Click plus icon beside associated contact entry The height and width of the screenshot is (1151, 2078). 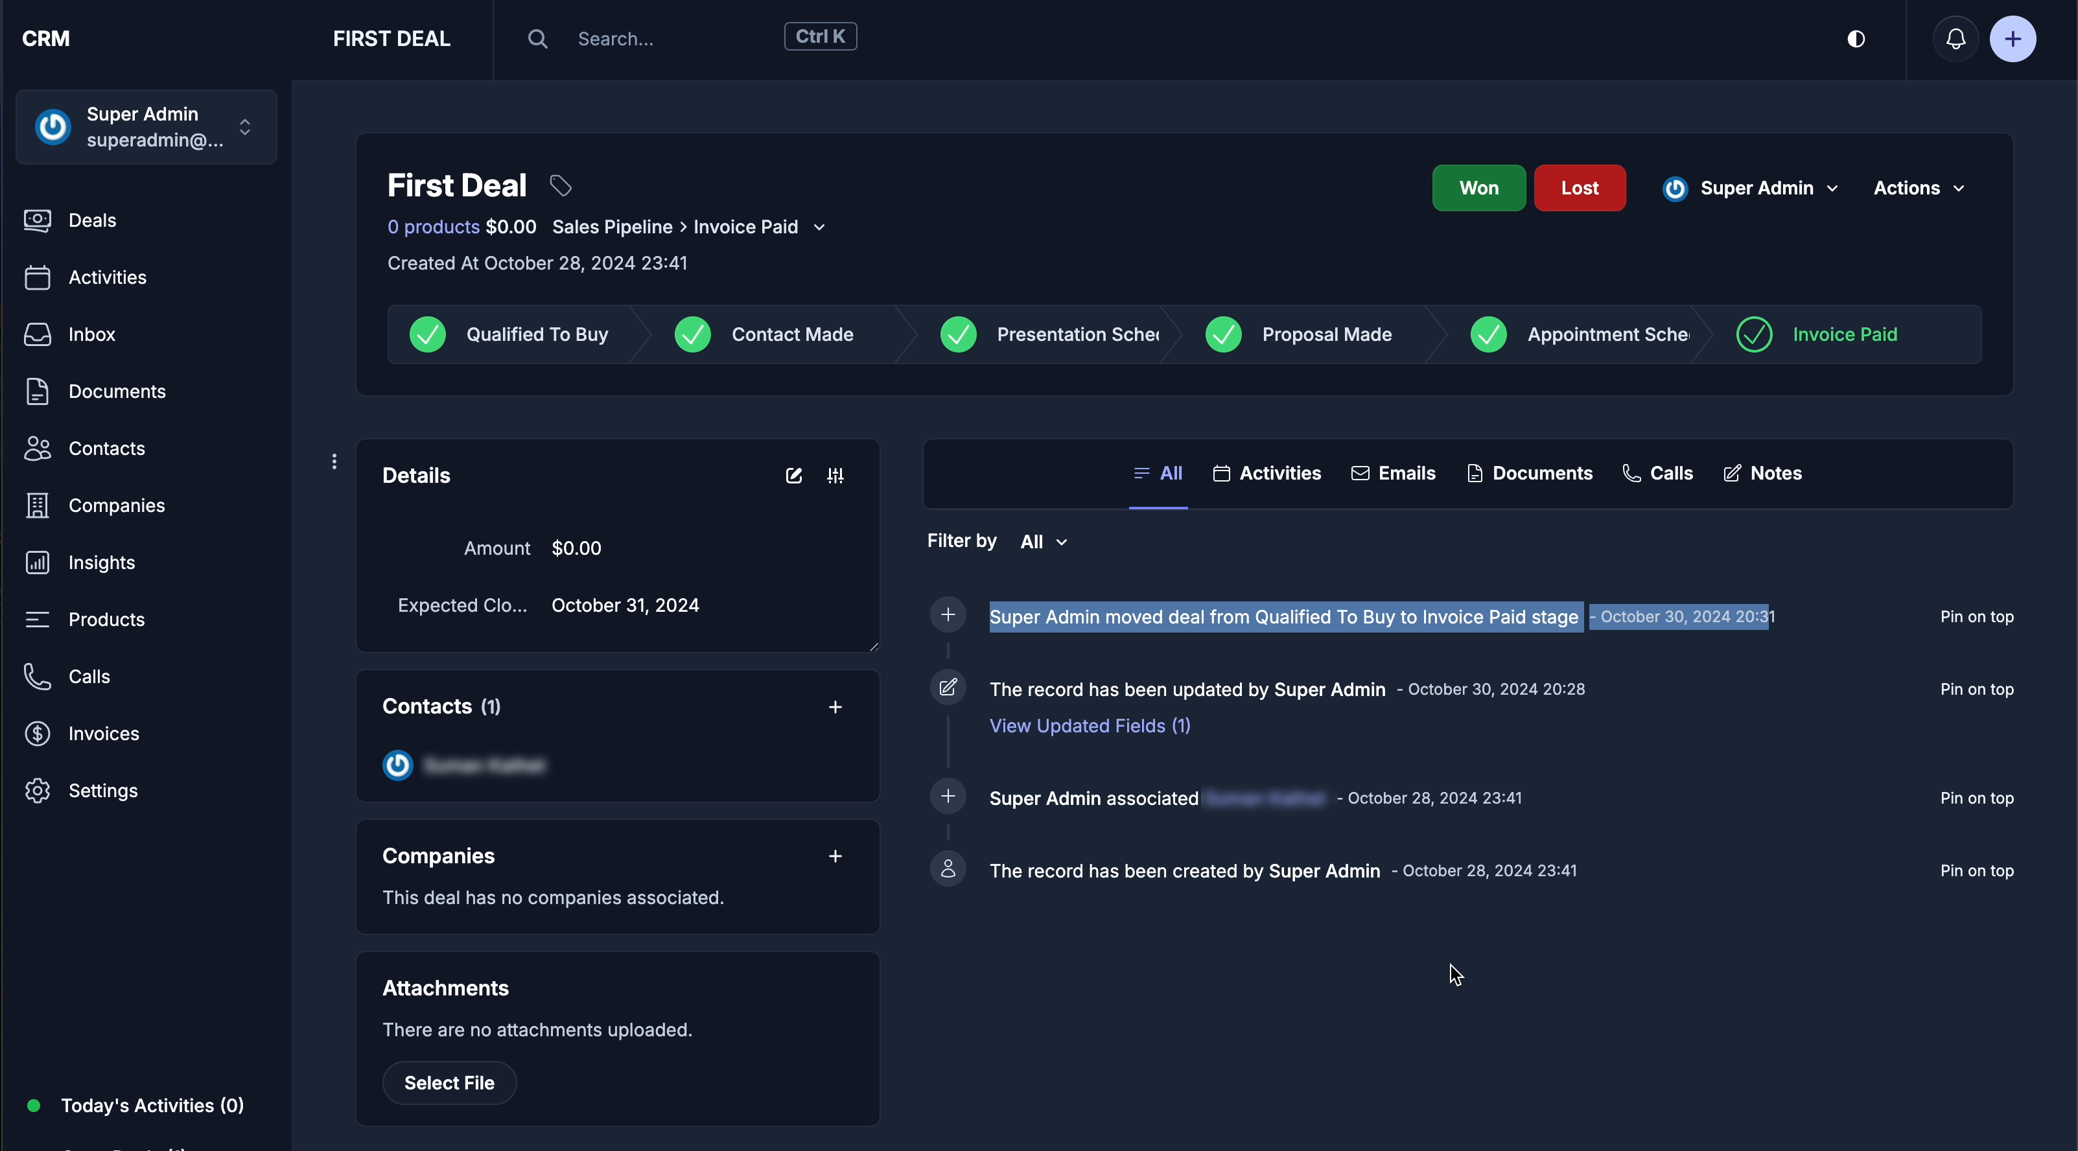click(948, 797)
